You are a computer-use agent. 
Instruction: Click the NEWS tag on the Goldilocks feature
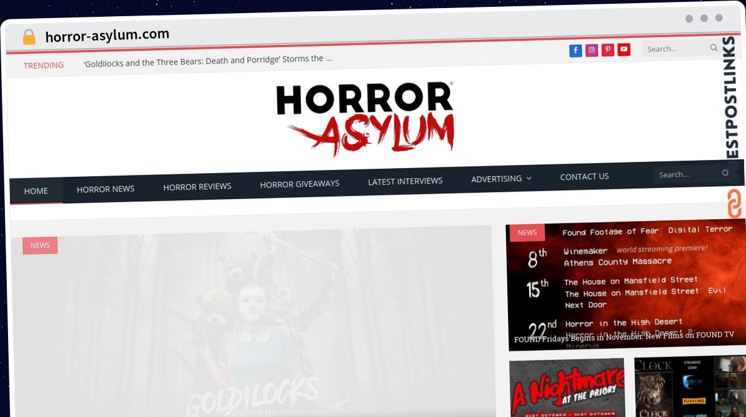pos(40,245)
